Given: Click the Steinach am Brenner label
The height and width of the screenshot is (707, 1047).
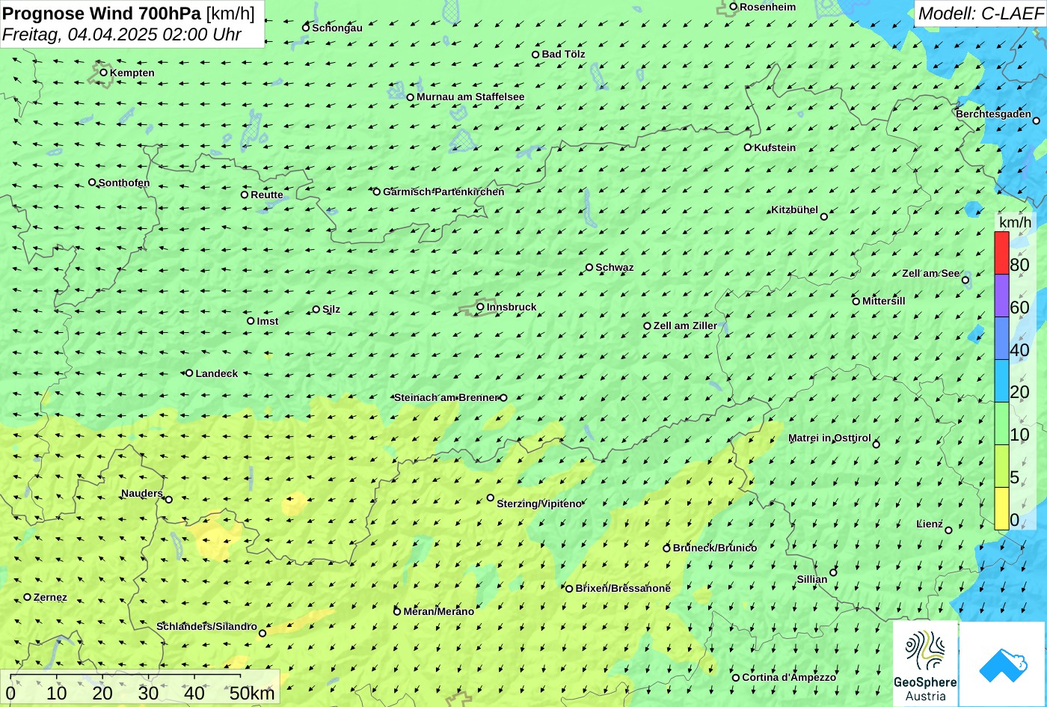Looking at the screenshot, I should (x=446, y=397).
